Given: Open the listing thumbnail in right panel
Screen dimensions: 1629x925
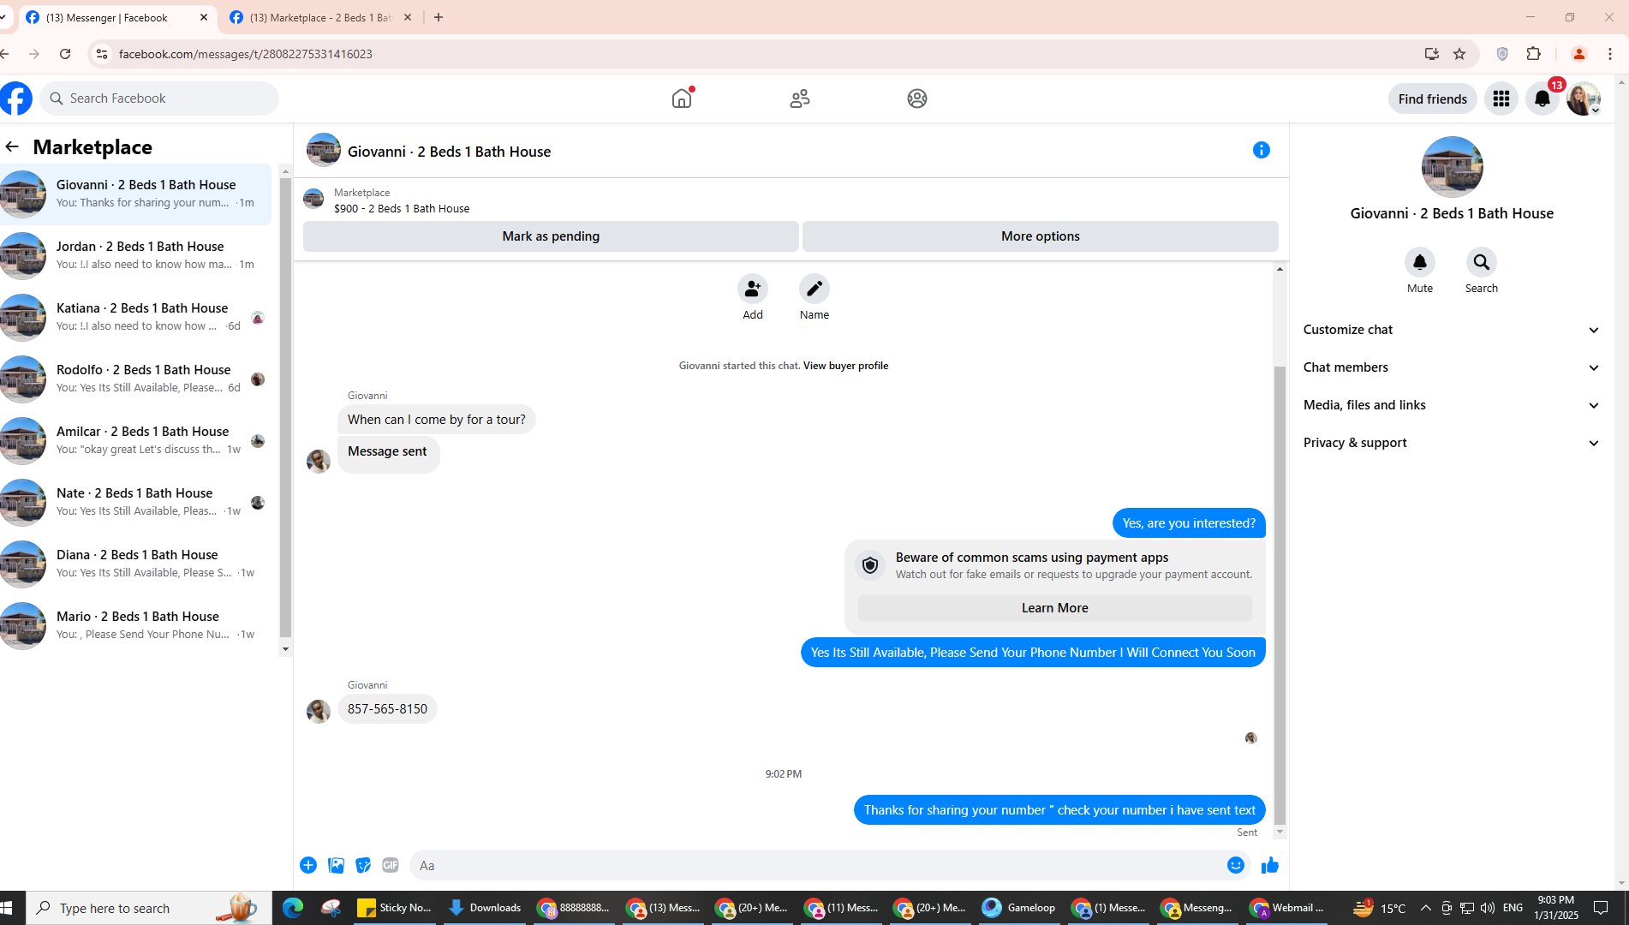Looking at the screenshot, I should [x=1452, y=167].
